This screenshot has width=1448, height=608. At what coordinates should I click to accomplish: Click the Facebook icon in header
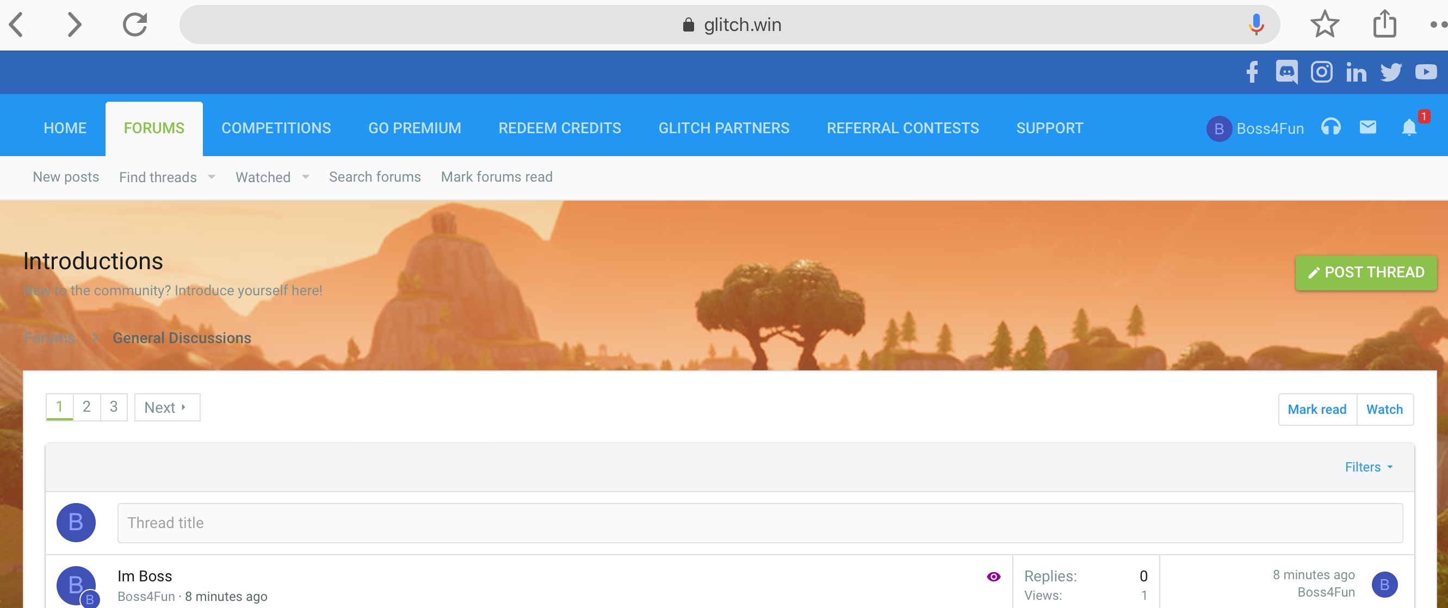(1252, 72)
